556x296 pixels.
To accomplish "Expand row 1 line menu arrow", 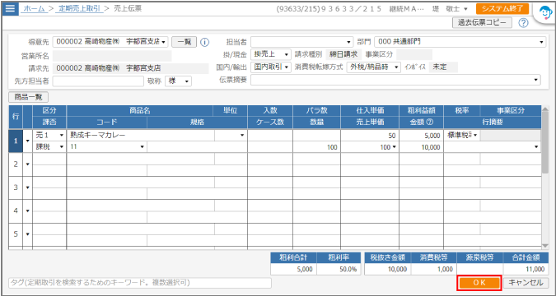I will click(28, 141).
